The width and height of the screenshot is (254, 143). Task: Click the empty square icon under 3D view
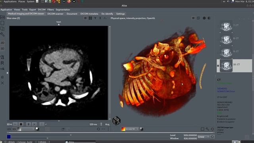click(x=202, y=129)
